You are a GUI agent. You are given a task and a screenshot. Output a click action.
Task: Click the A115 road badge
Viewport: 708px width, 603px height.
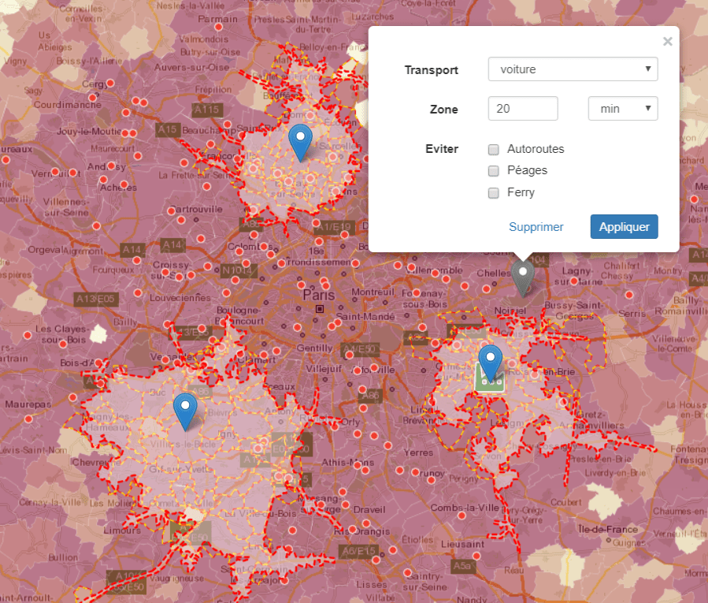coord(206,109)
